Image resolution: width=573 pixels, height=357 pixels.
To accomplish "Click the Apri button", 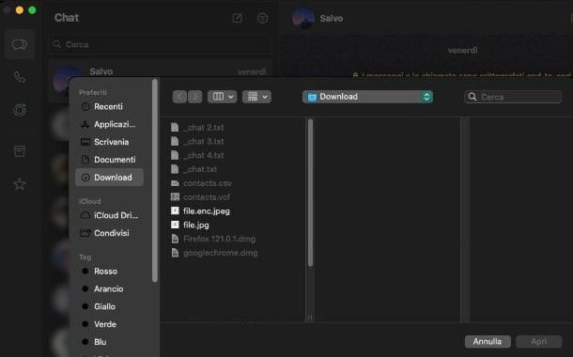I will [538, 341].
